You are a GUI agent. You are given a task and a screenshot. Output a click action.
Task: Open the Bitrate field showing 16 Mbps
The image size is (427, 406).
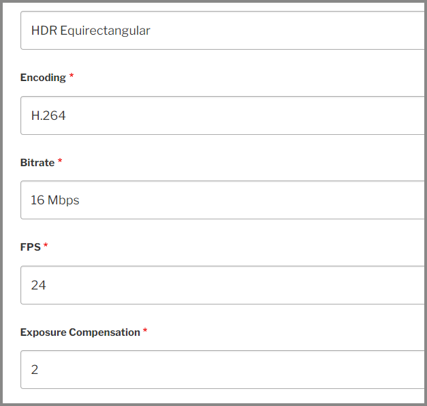[x=223, y=200]
